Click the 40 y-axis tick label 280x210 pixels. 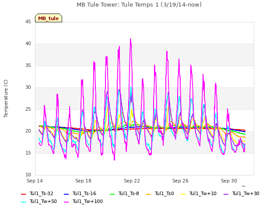tap(28, 44)
